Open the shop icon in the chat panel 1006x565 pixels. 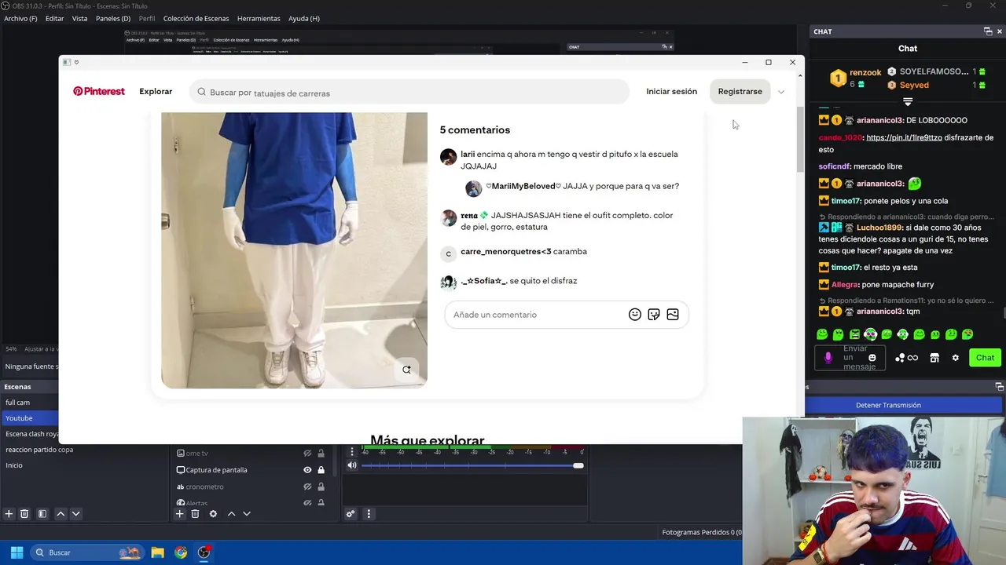pyautogui.click(x=934, y=358)
